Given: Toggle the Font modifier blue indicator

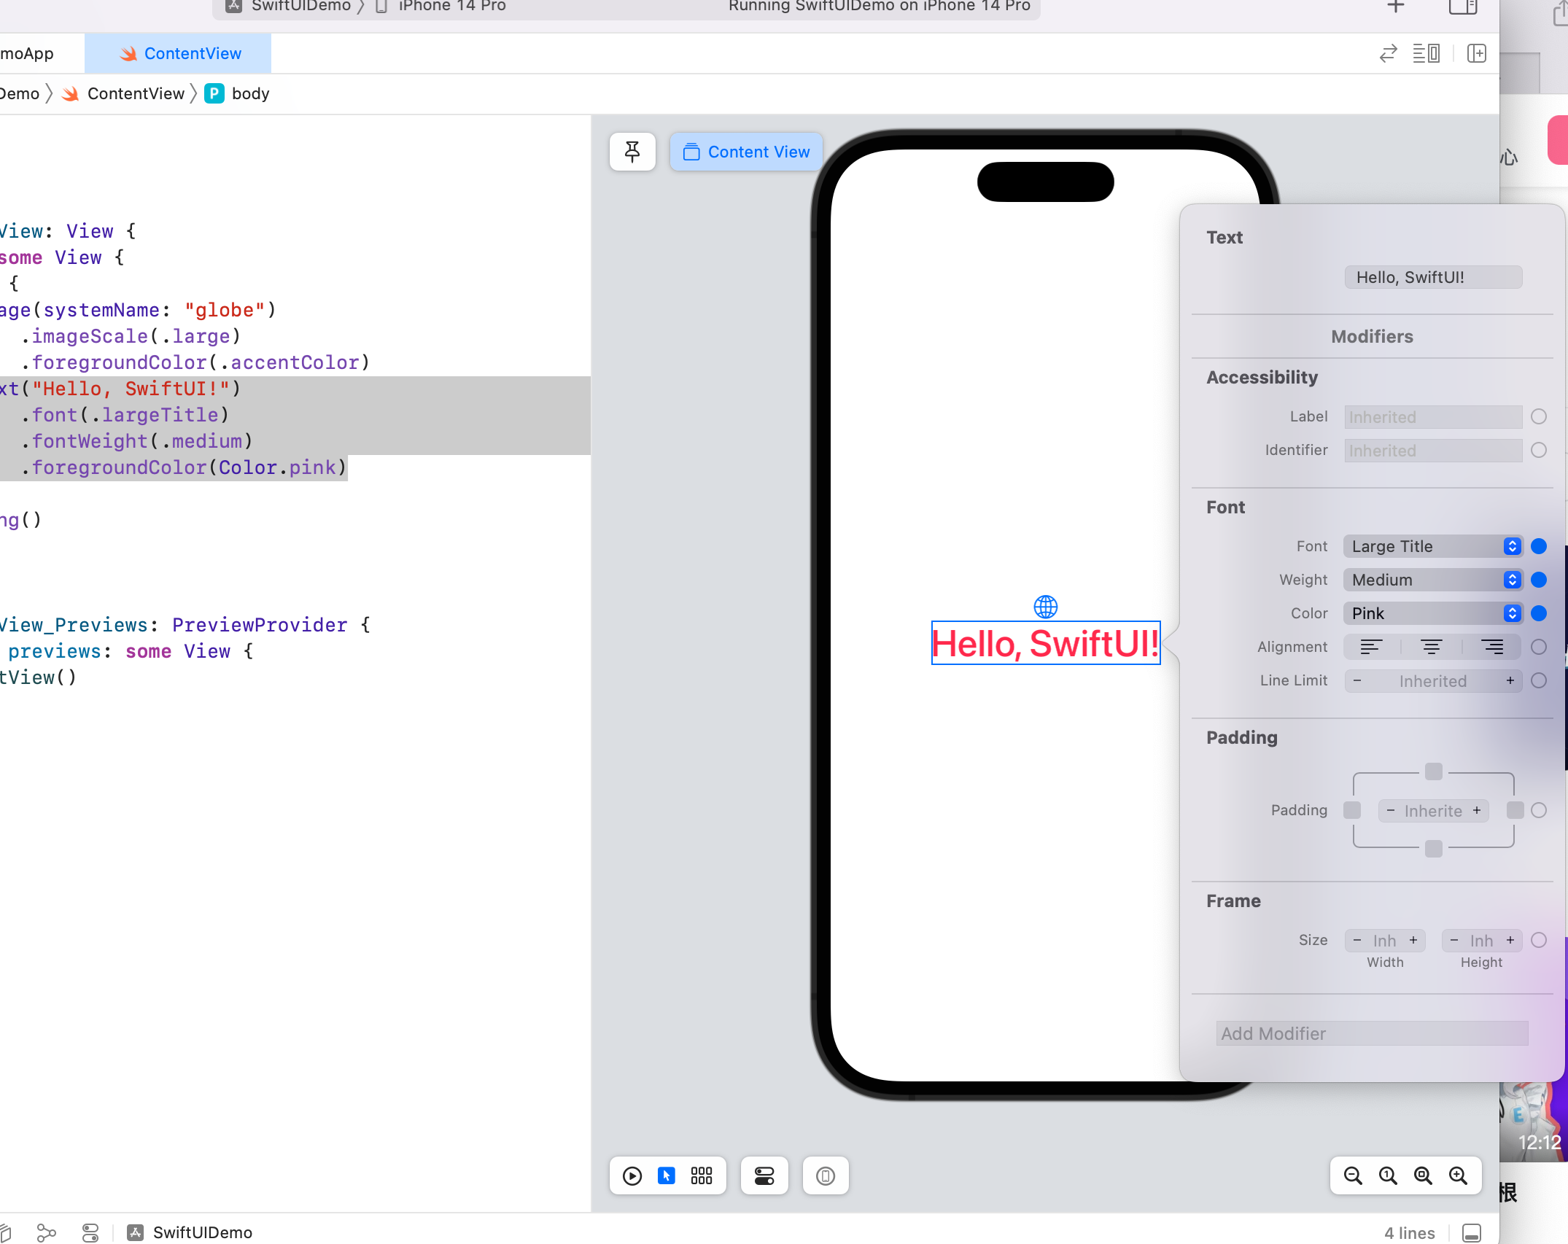Looking at the screenshot, I should pyautogui.click(x=1539, y=546).
